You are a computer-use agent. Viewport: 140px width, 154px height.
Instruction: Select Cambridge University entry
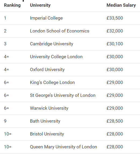(52, 44)
